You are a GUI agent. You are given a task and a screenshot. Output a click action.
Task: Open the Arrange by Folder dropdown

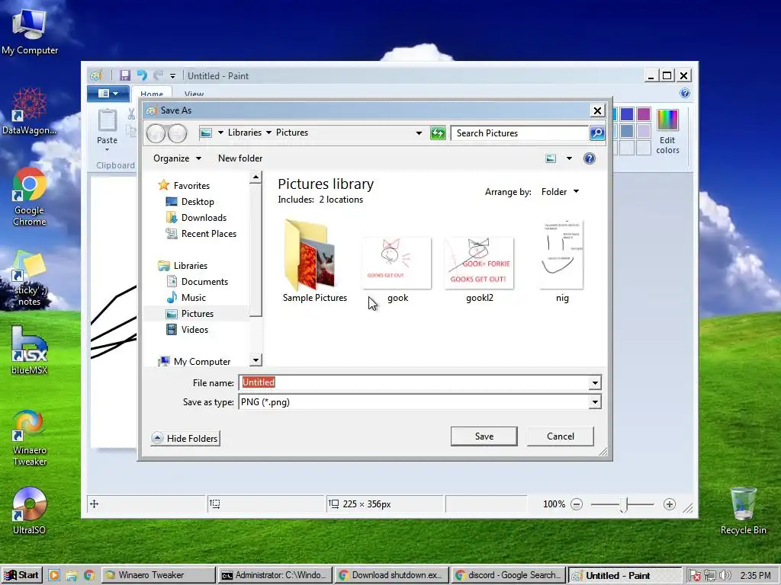(561, 191)
